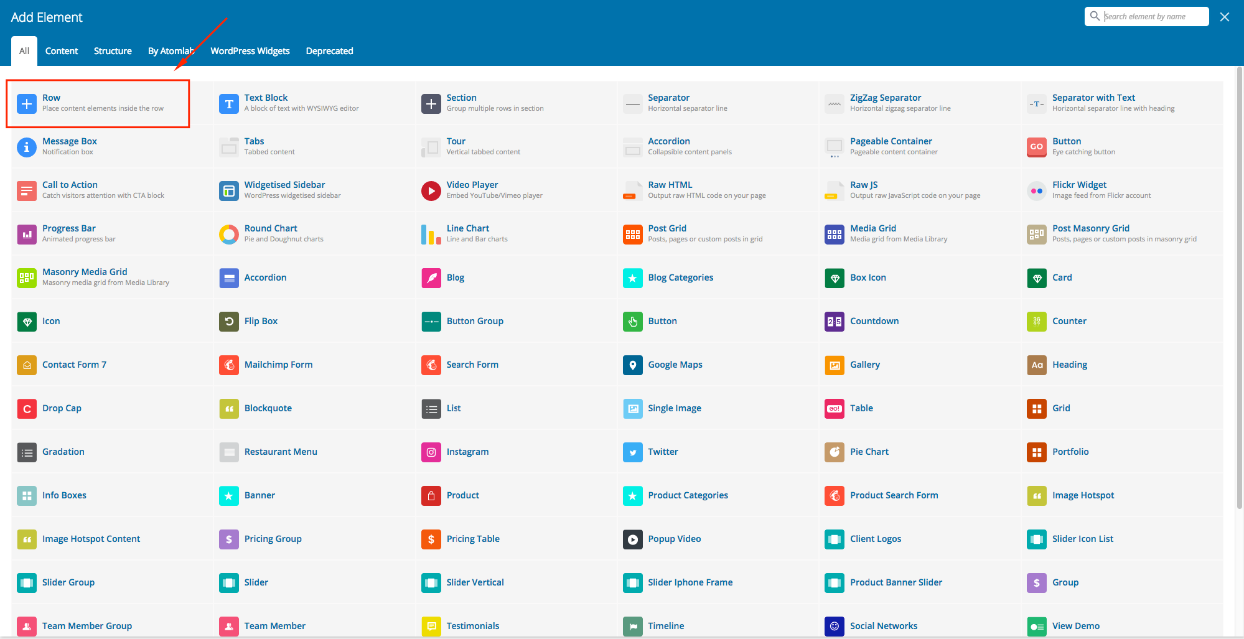Click the Line Chart bars icon
The height and width of the screenshot is (639, 1244).
point(431,234)
